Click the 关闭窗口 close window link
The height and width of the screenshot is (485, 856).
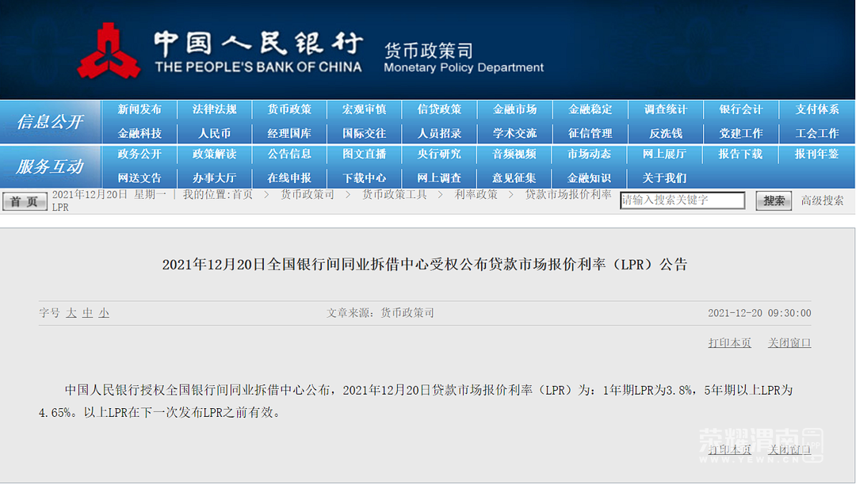[x=789, y=342]
